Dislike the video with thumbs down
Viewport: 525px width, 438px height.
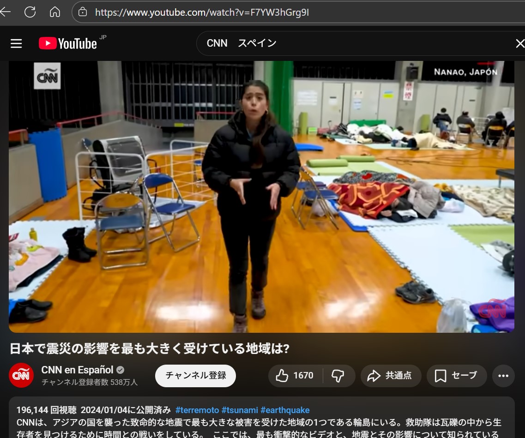(x=338, y=376)
